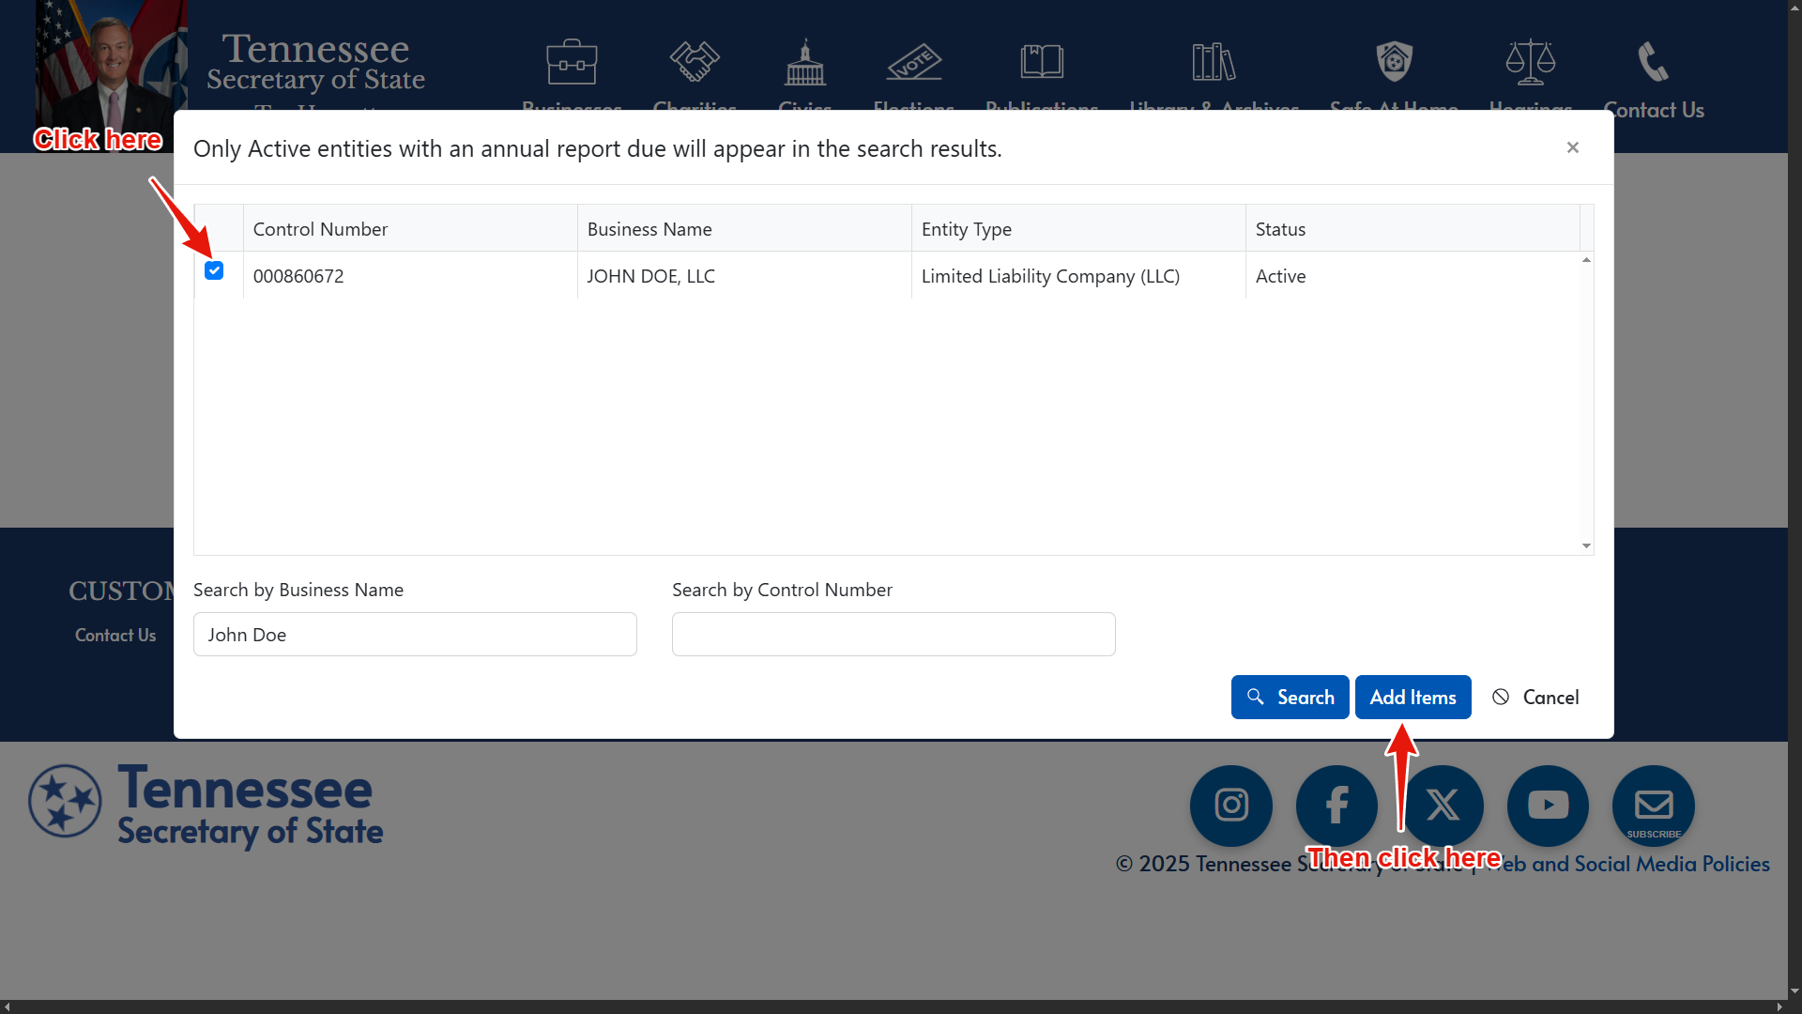Open the Publications book icon
The width and height of the screenshot is (1802, 1014).
(x=1042, y=62)
